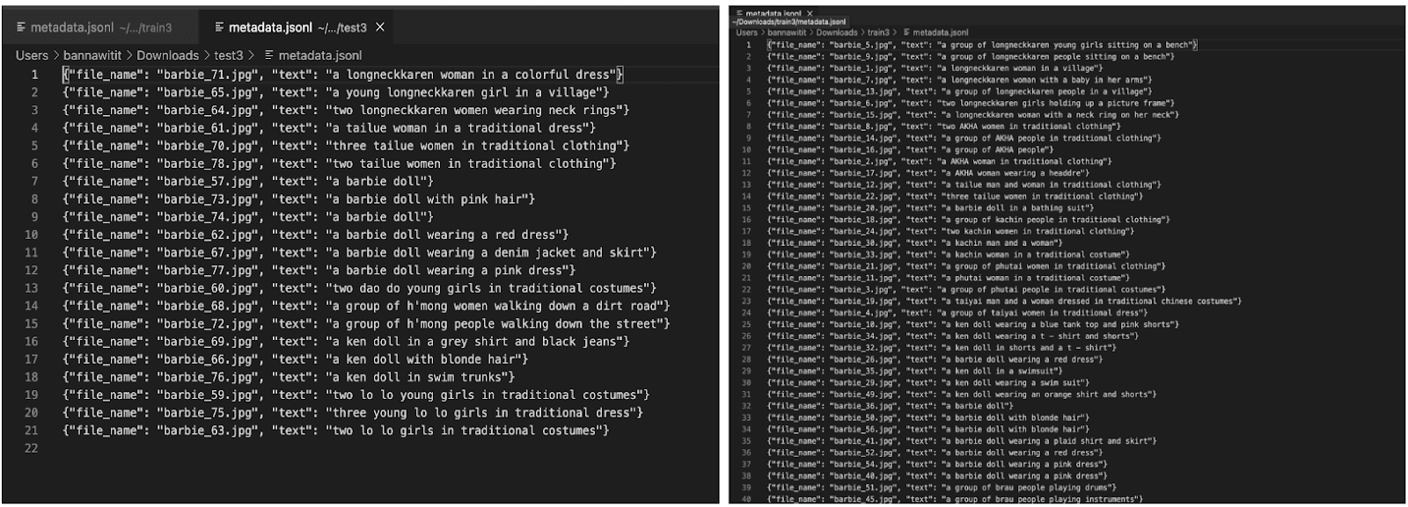
Task: Click the metadata.jsonl breadcrumb in the train3 editor
Action: tap(940, 33)
